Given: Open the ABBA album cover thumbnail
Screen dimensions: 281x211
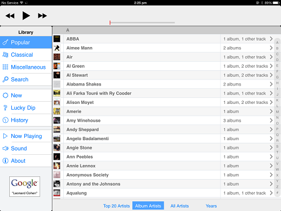Looking at the screenshot, I should (x=57, y=39).
